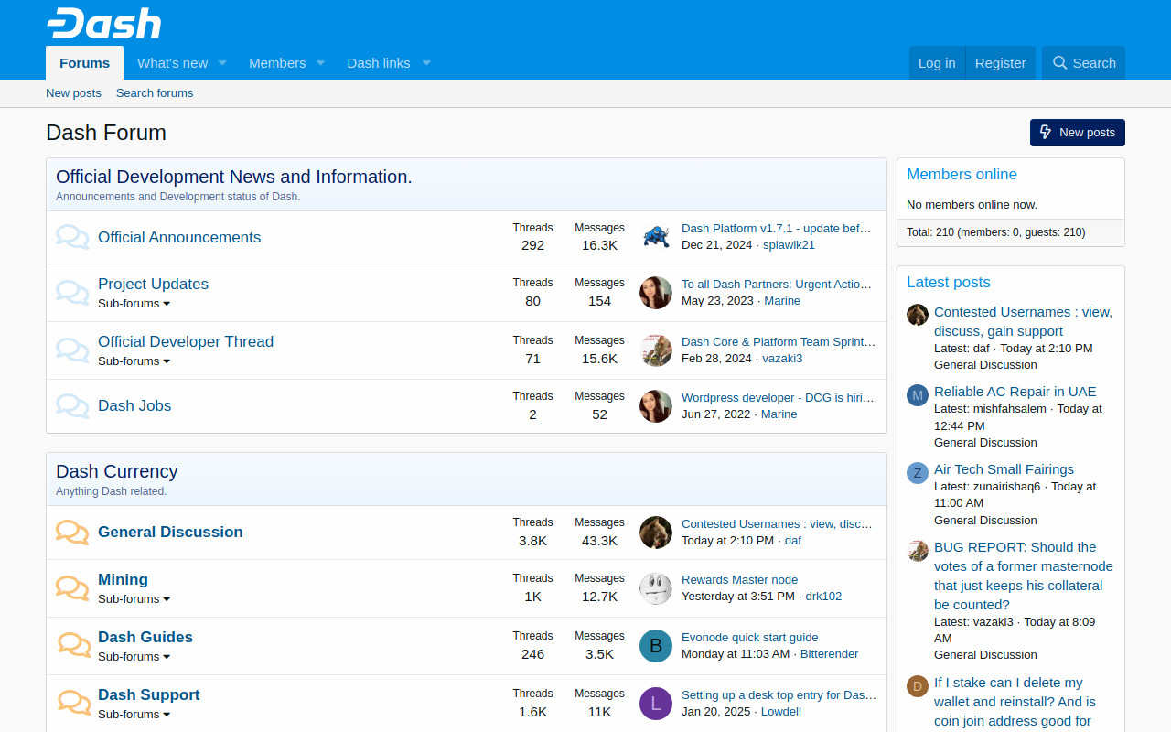Expand Sub-forums under Official Developer Thread
The height and width of the screenshot is (732, 1171).
(134, 361)
